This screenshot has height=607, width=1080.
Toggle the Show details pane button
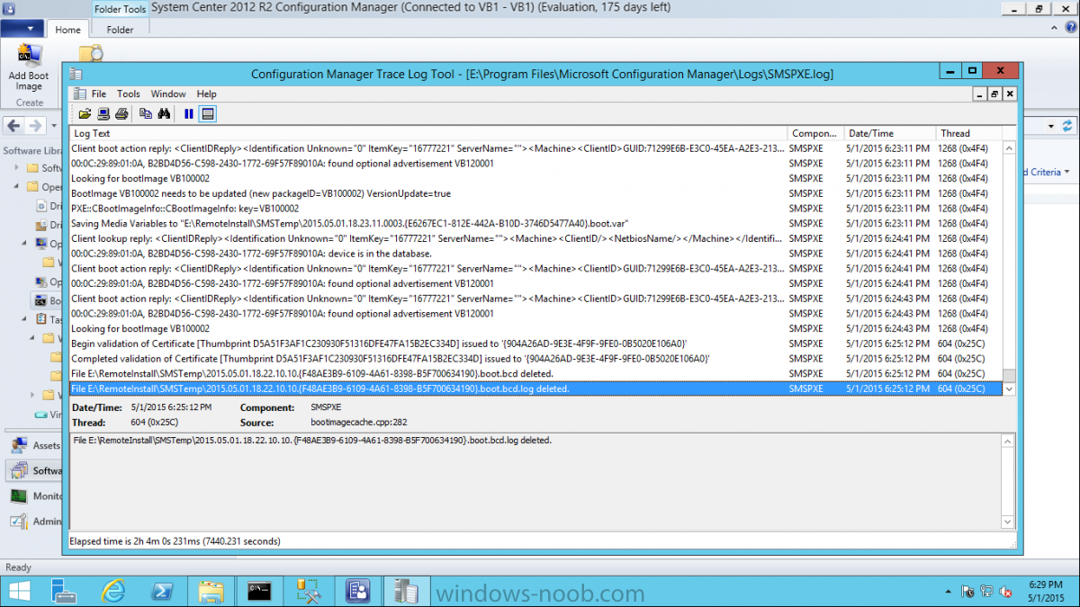[207, 113]
